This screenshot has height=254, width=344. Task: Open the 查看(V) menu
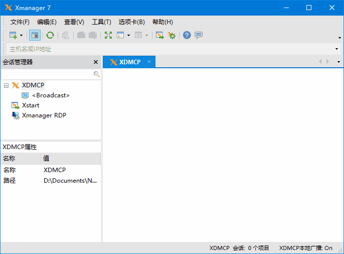[x=74, y=22]
